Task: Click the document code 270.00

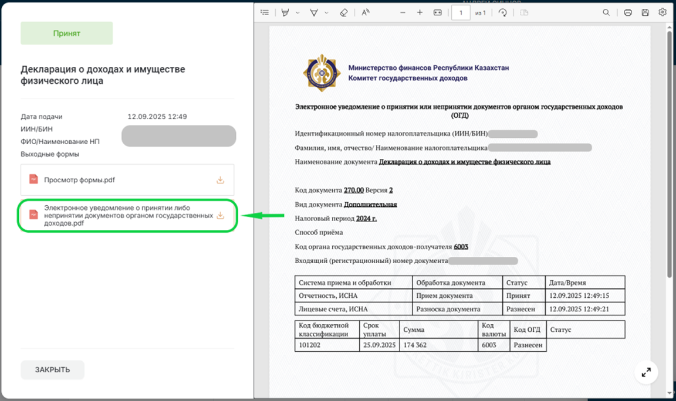Action: coord(353,190)
